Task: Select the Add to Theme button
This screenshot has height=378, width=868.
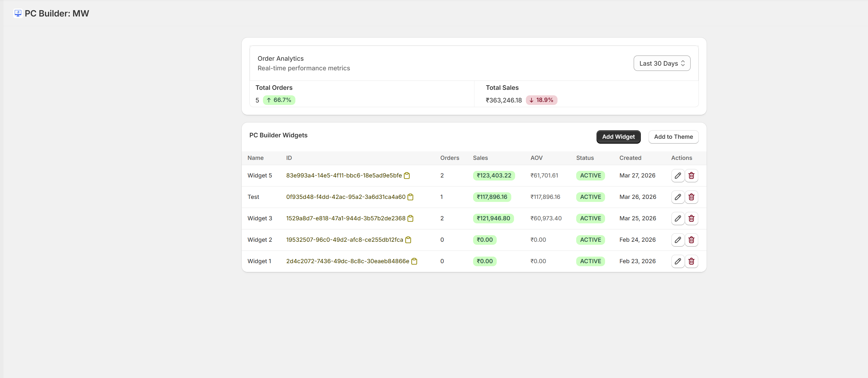Action: pyautogui.click(x=673, y=137)
